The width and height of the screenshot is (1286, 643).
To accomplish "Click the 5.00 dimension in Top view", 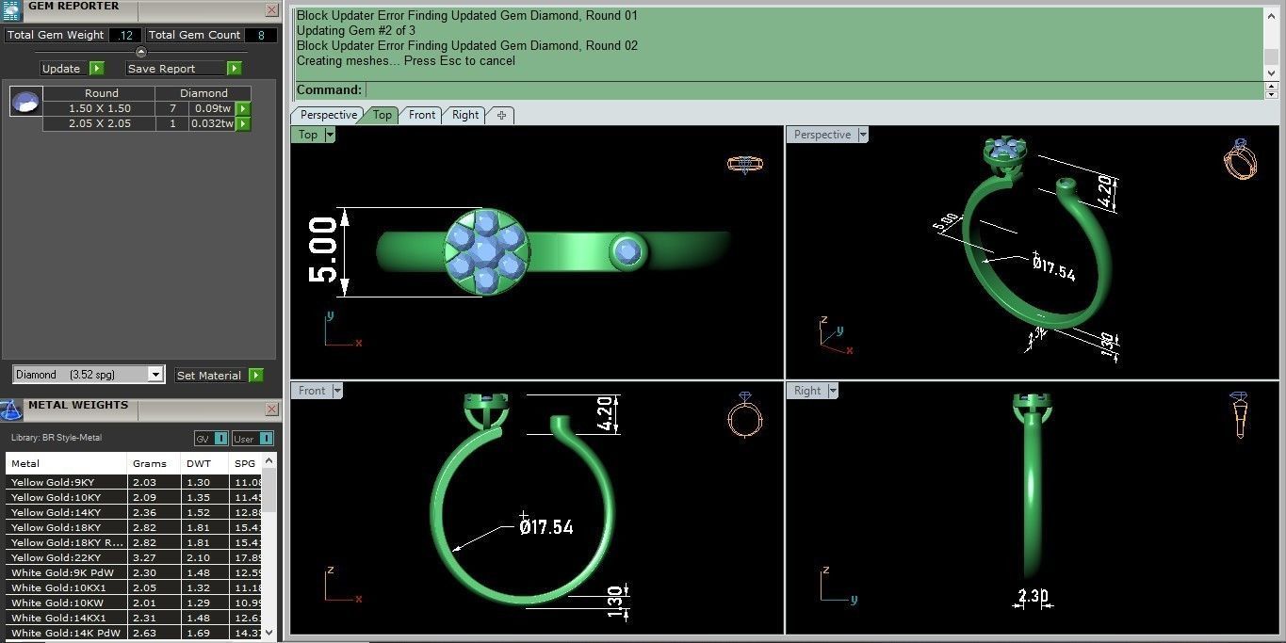I will [x=321, y=250].
